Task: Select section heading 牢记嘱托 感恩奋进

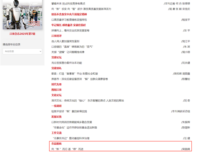Action: 68,25
